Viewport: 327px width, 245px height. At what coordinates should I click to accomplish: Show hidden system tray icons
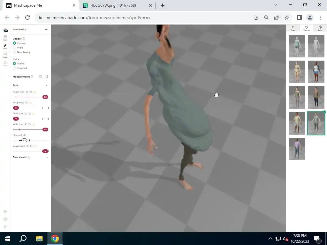270,239
